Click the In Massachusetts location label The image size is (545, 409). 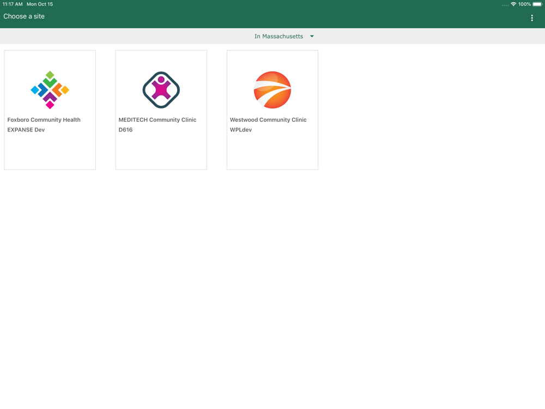pos(278,36)
